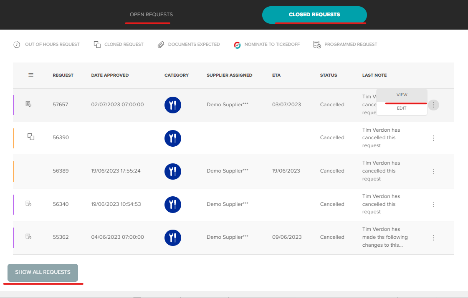Click Demo Supplier in row 55362

click(x=228, y=237)
